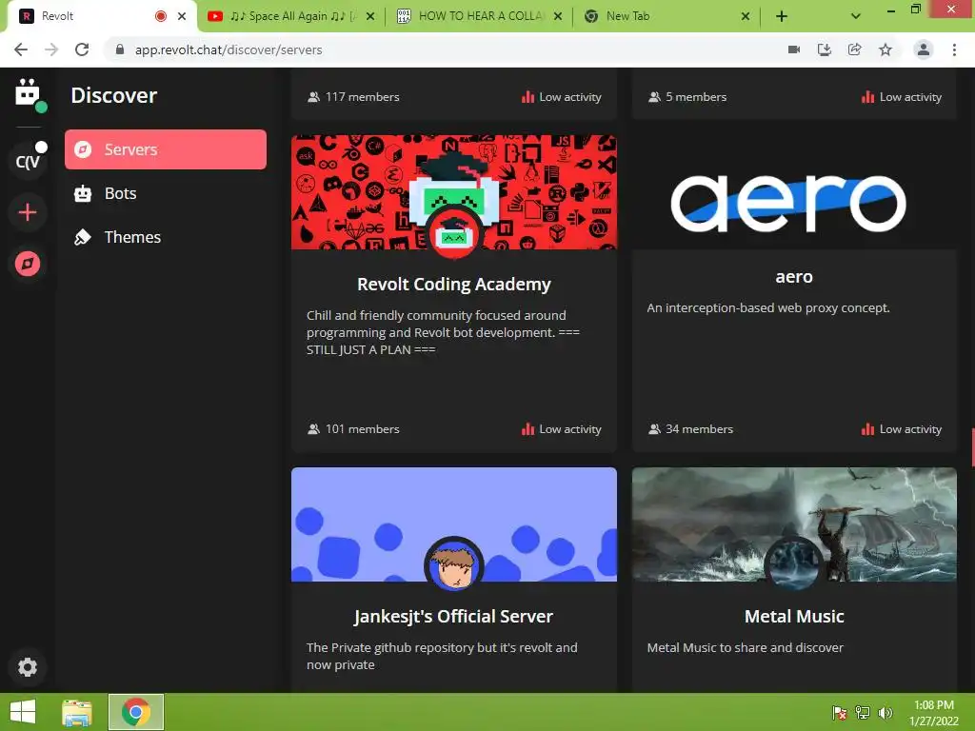Bookmark this page with star icon

click(885, 49)
